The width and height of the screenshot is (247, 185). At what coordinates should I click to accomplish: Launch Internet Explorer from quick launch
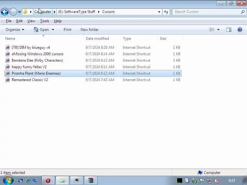pyautogui.click(x=28, y=180)
